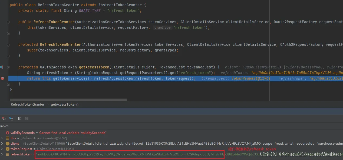Click the Drop Frame debugger icon
Image resolution: width=343 pixels, height=160 pixels.
point(4,119)
